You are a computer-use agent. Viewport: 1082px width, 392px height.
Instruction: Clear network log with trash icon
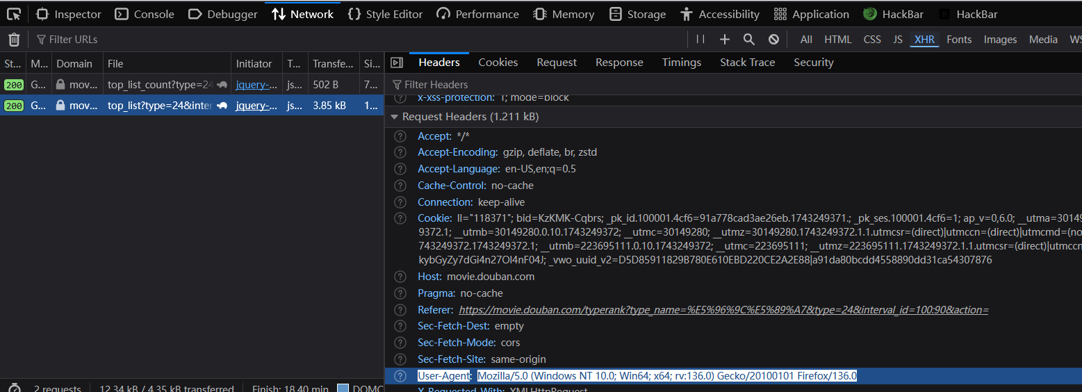click(14, 40)
